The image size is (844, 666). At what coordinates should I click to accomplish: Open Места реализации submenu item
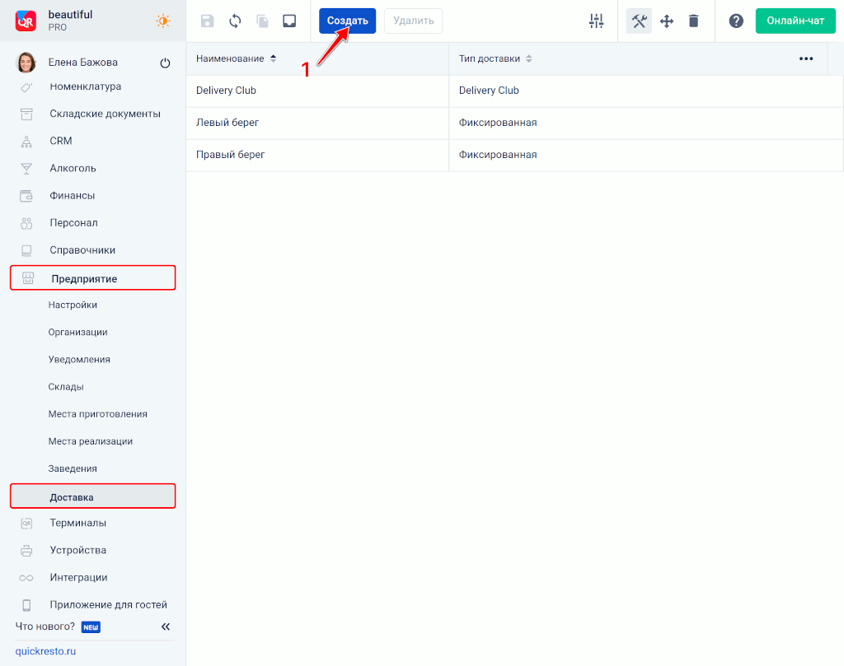91,441
